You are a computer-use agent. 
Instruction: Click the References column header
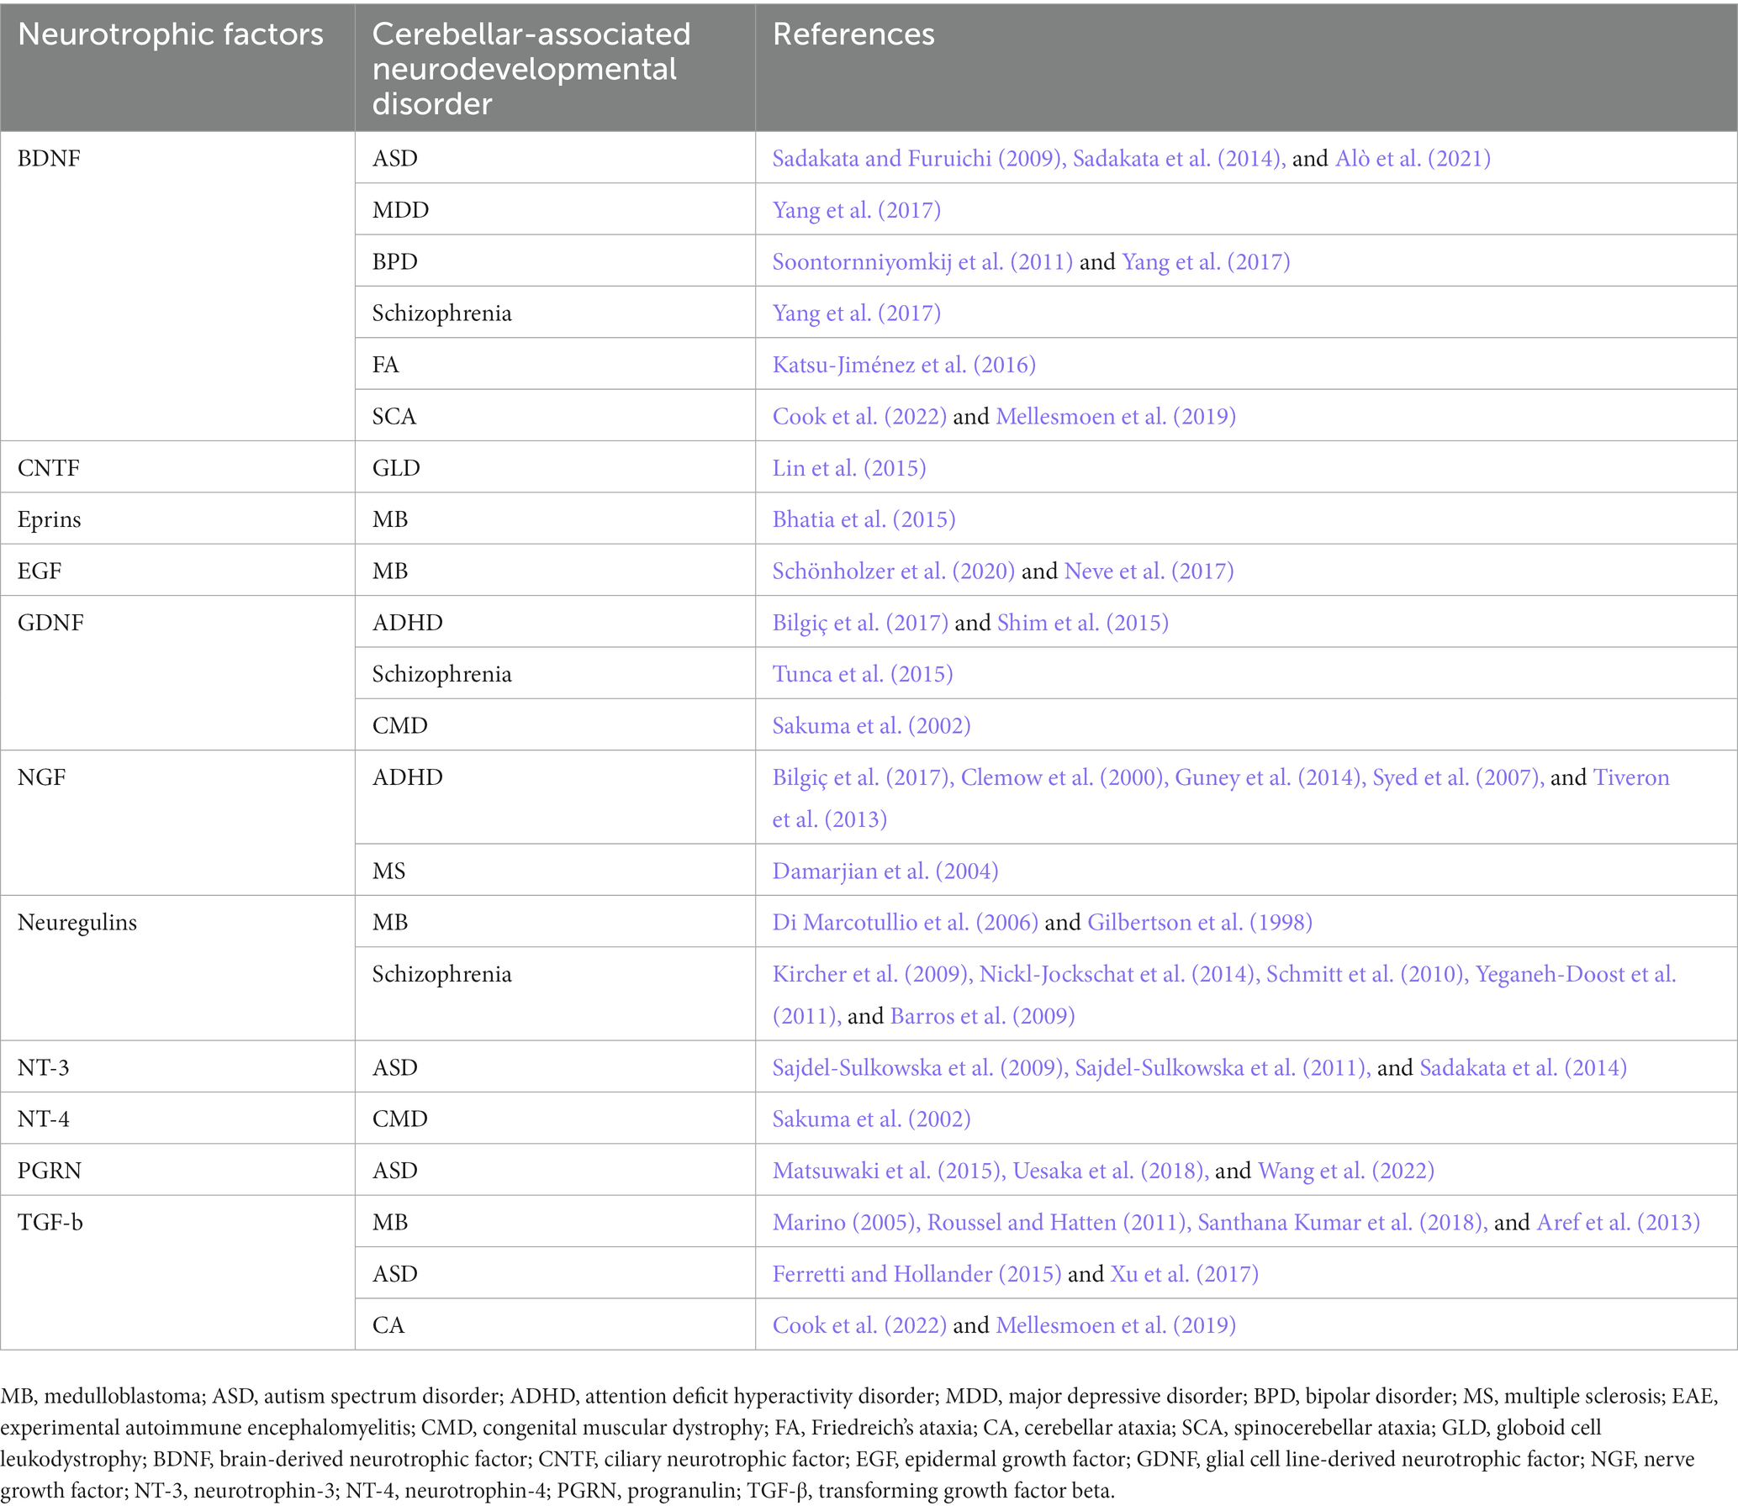tap(1246, 66)
